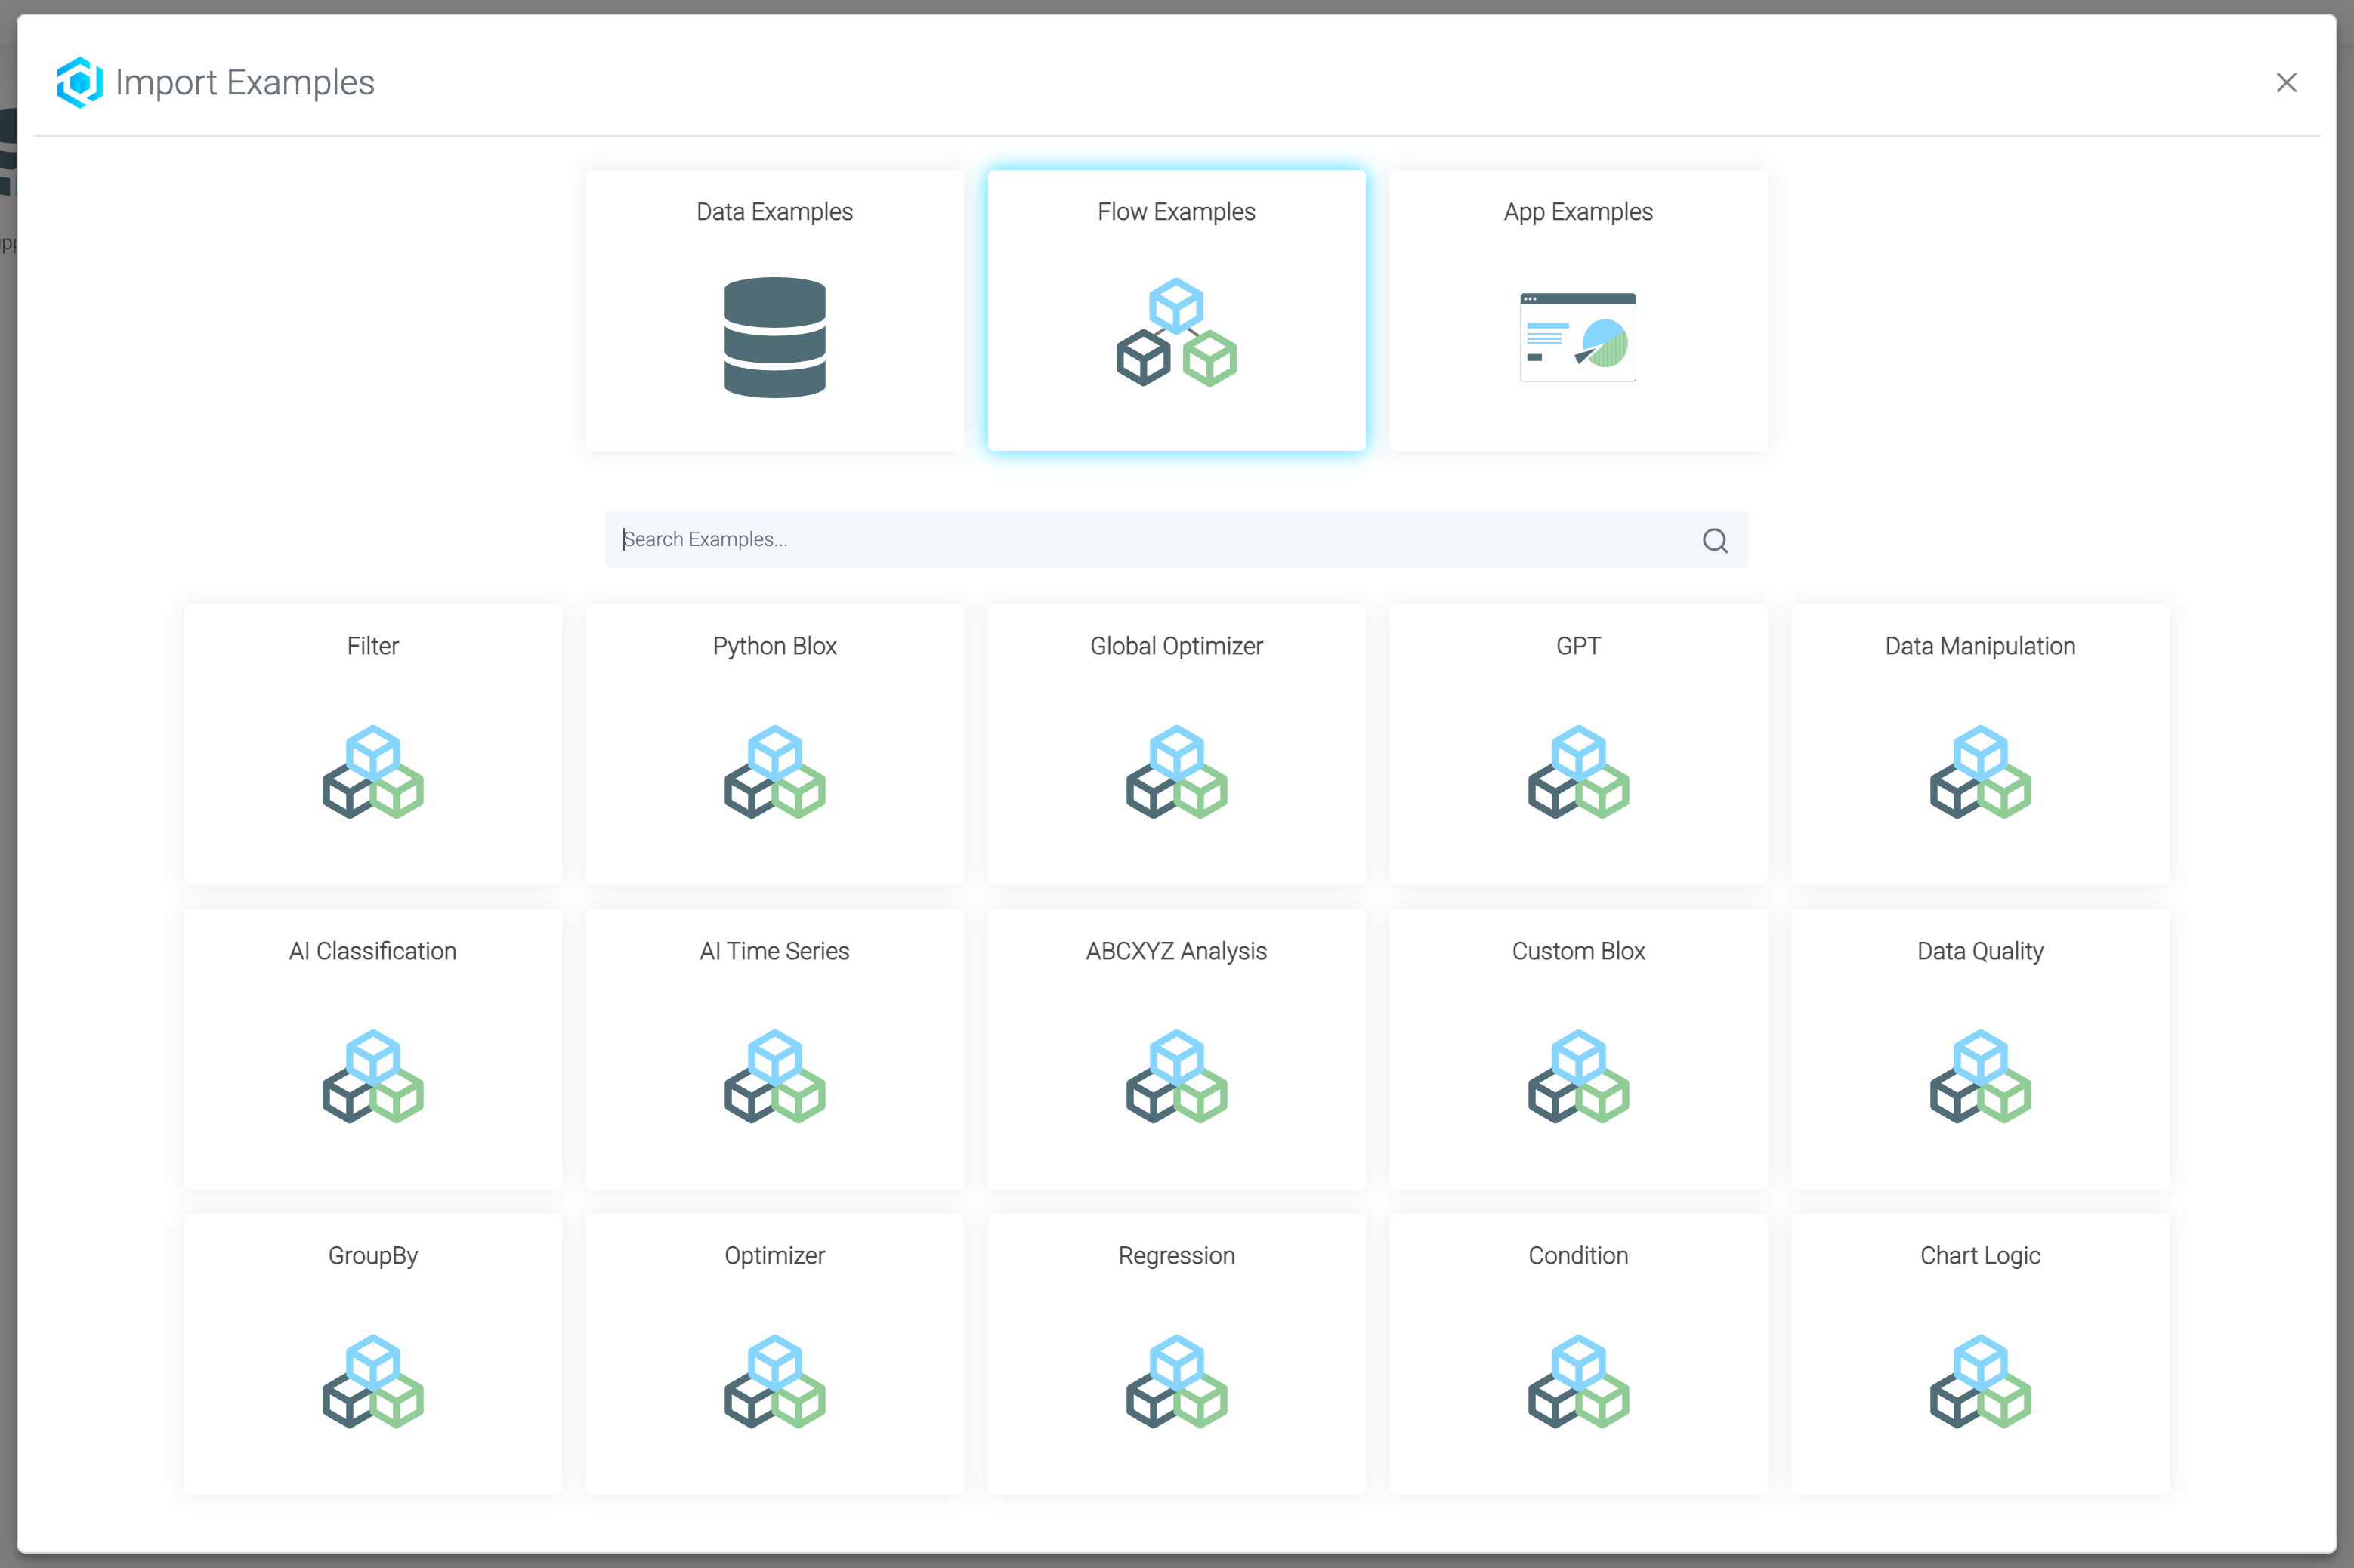Select the Filter flow example
2354x1568 pixels.
[x=372, y=745]
